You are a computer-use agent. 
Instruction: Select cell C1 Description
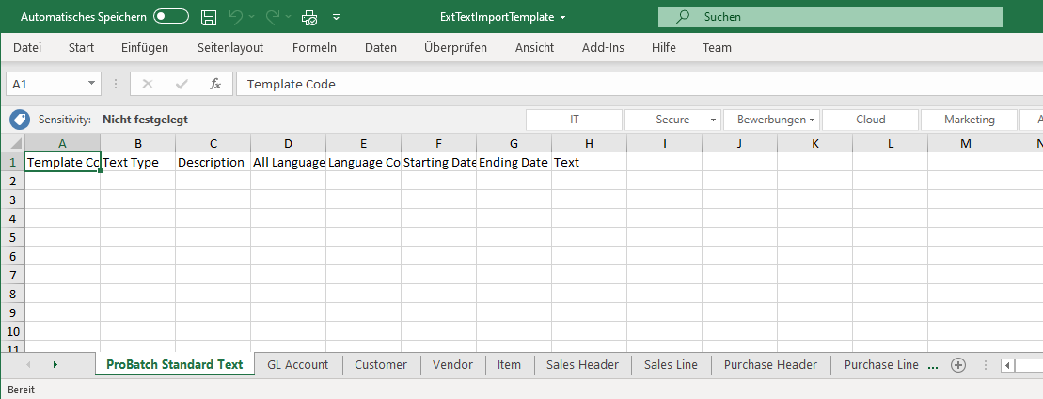[x=213, y=162]
